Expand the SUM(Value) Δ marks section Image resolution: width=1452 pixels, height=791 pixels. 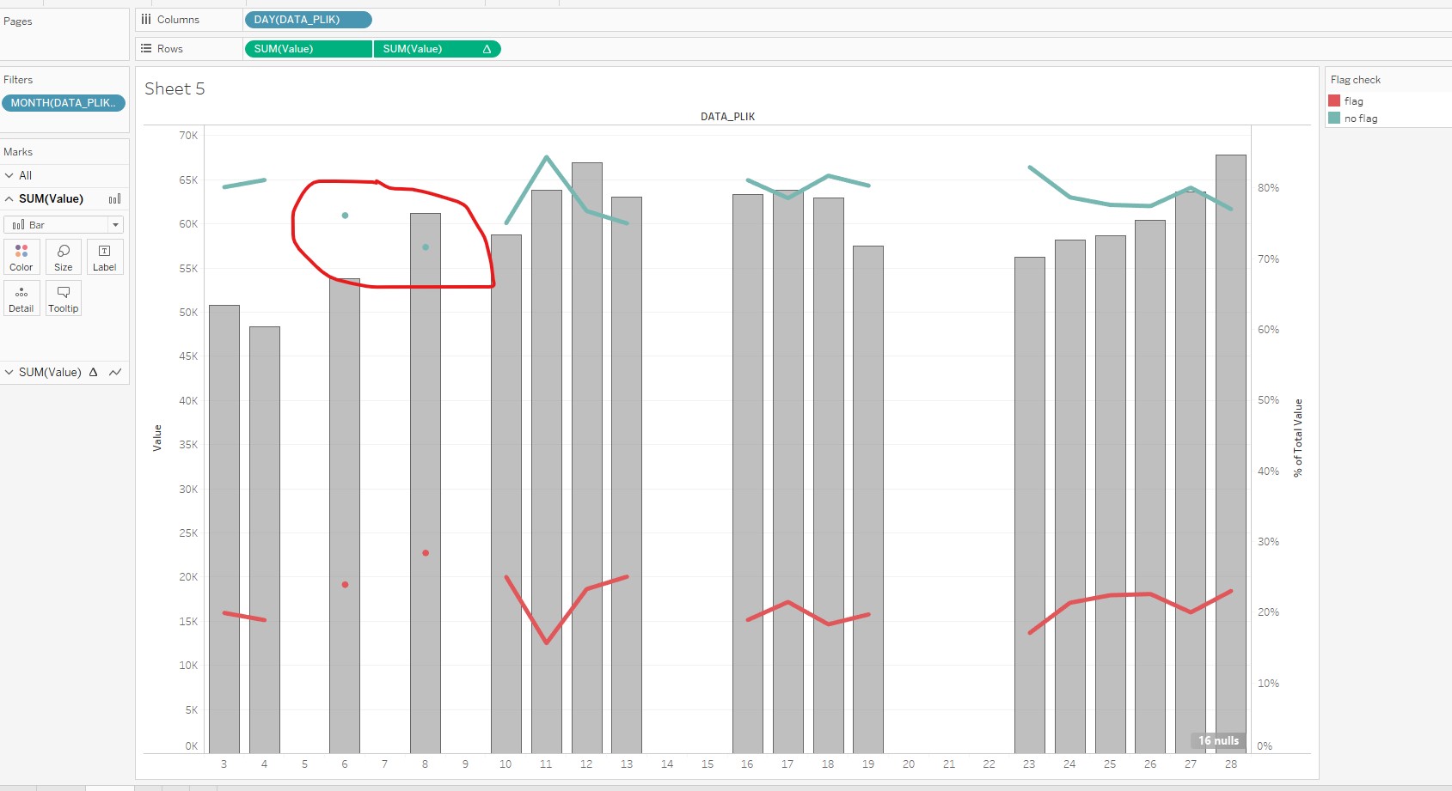pos(9,372)
